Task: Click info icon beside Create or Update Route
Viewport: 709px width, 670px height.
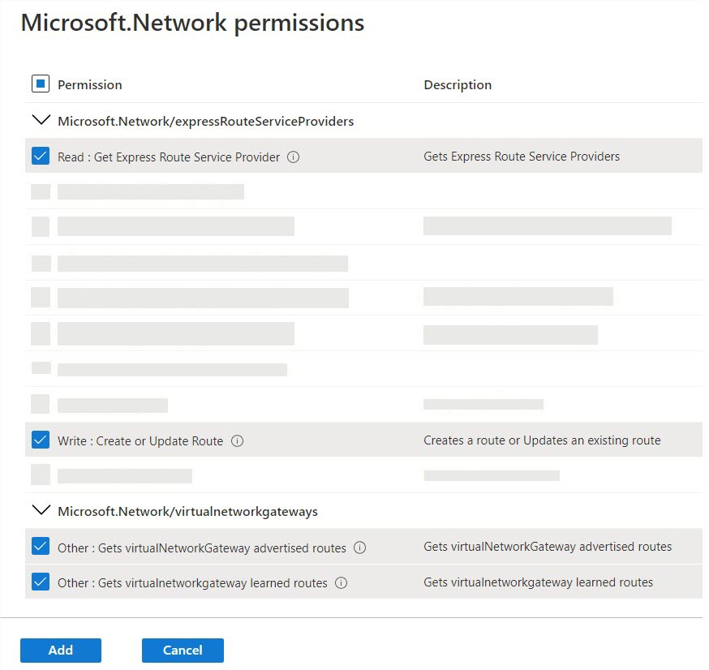Action: pos(238,441)
